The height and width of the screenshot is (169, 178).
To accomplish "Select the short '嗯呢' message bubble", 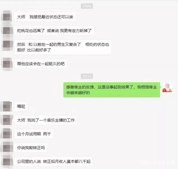I will point(21,106).
